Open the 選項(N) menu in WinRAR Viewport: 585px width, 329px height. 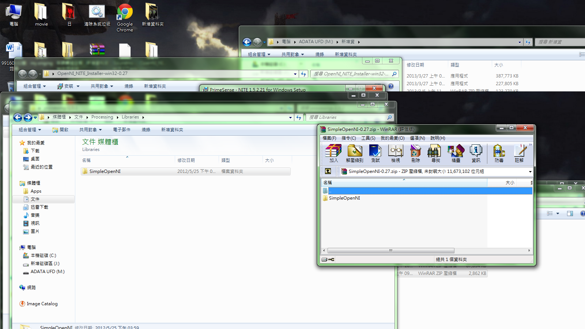tap(417, 138)
